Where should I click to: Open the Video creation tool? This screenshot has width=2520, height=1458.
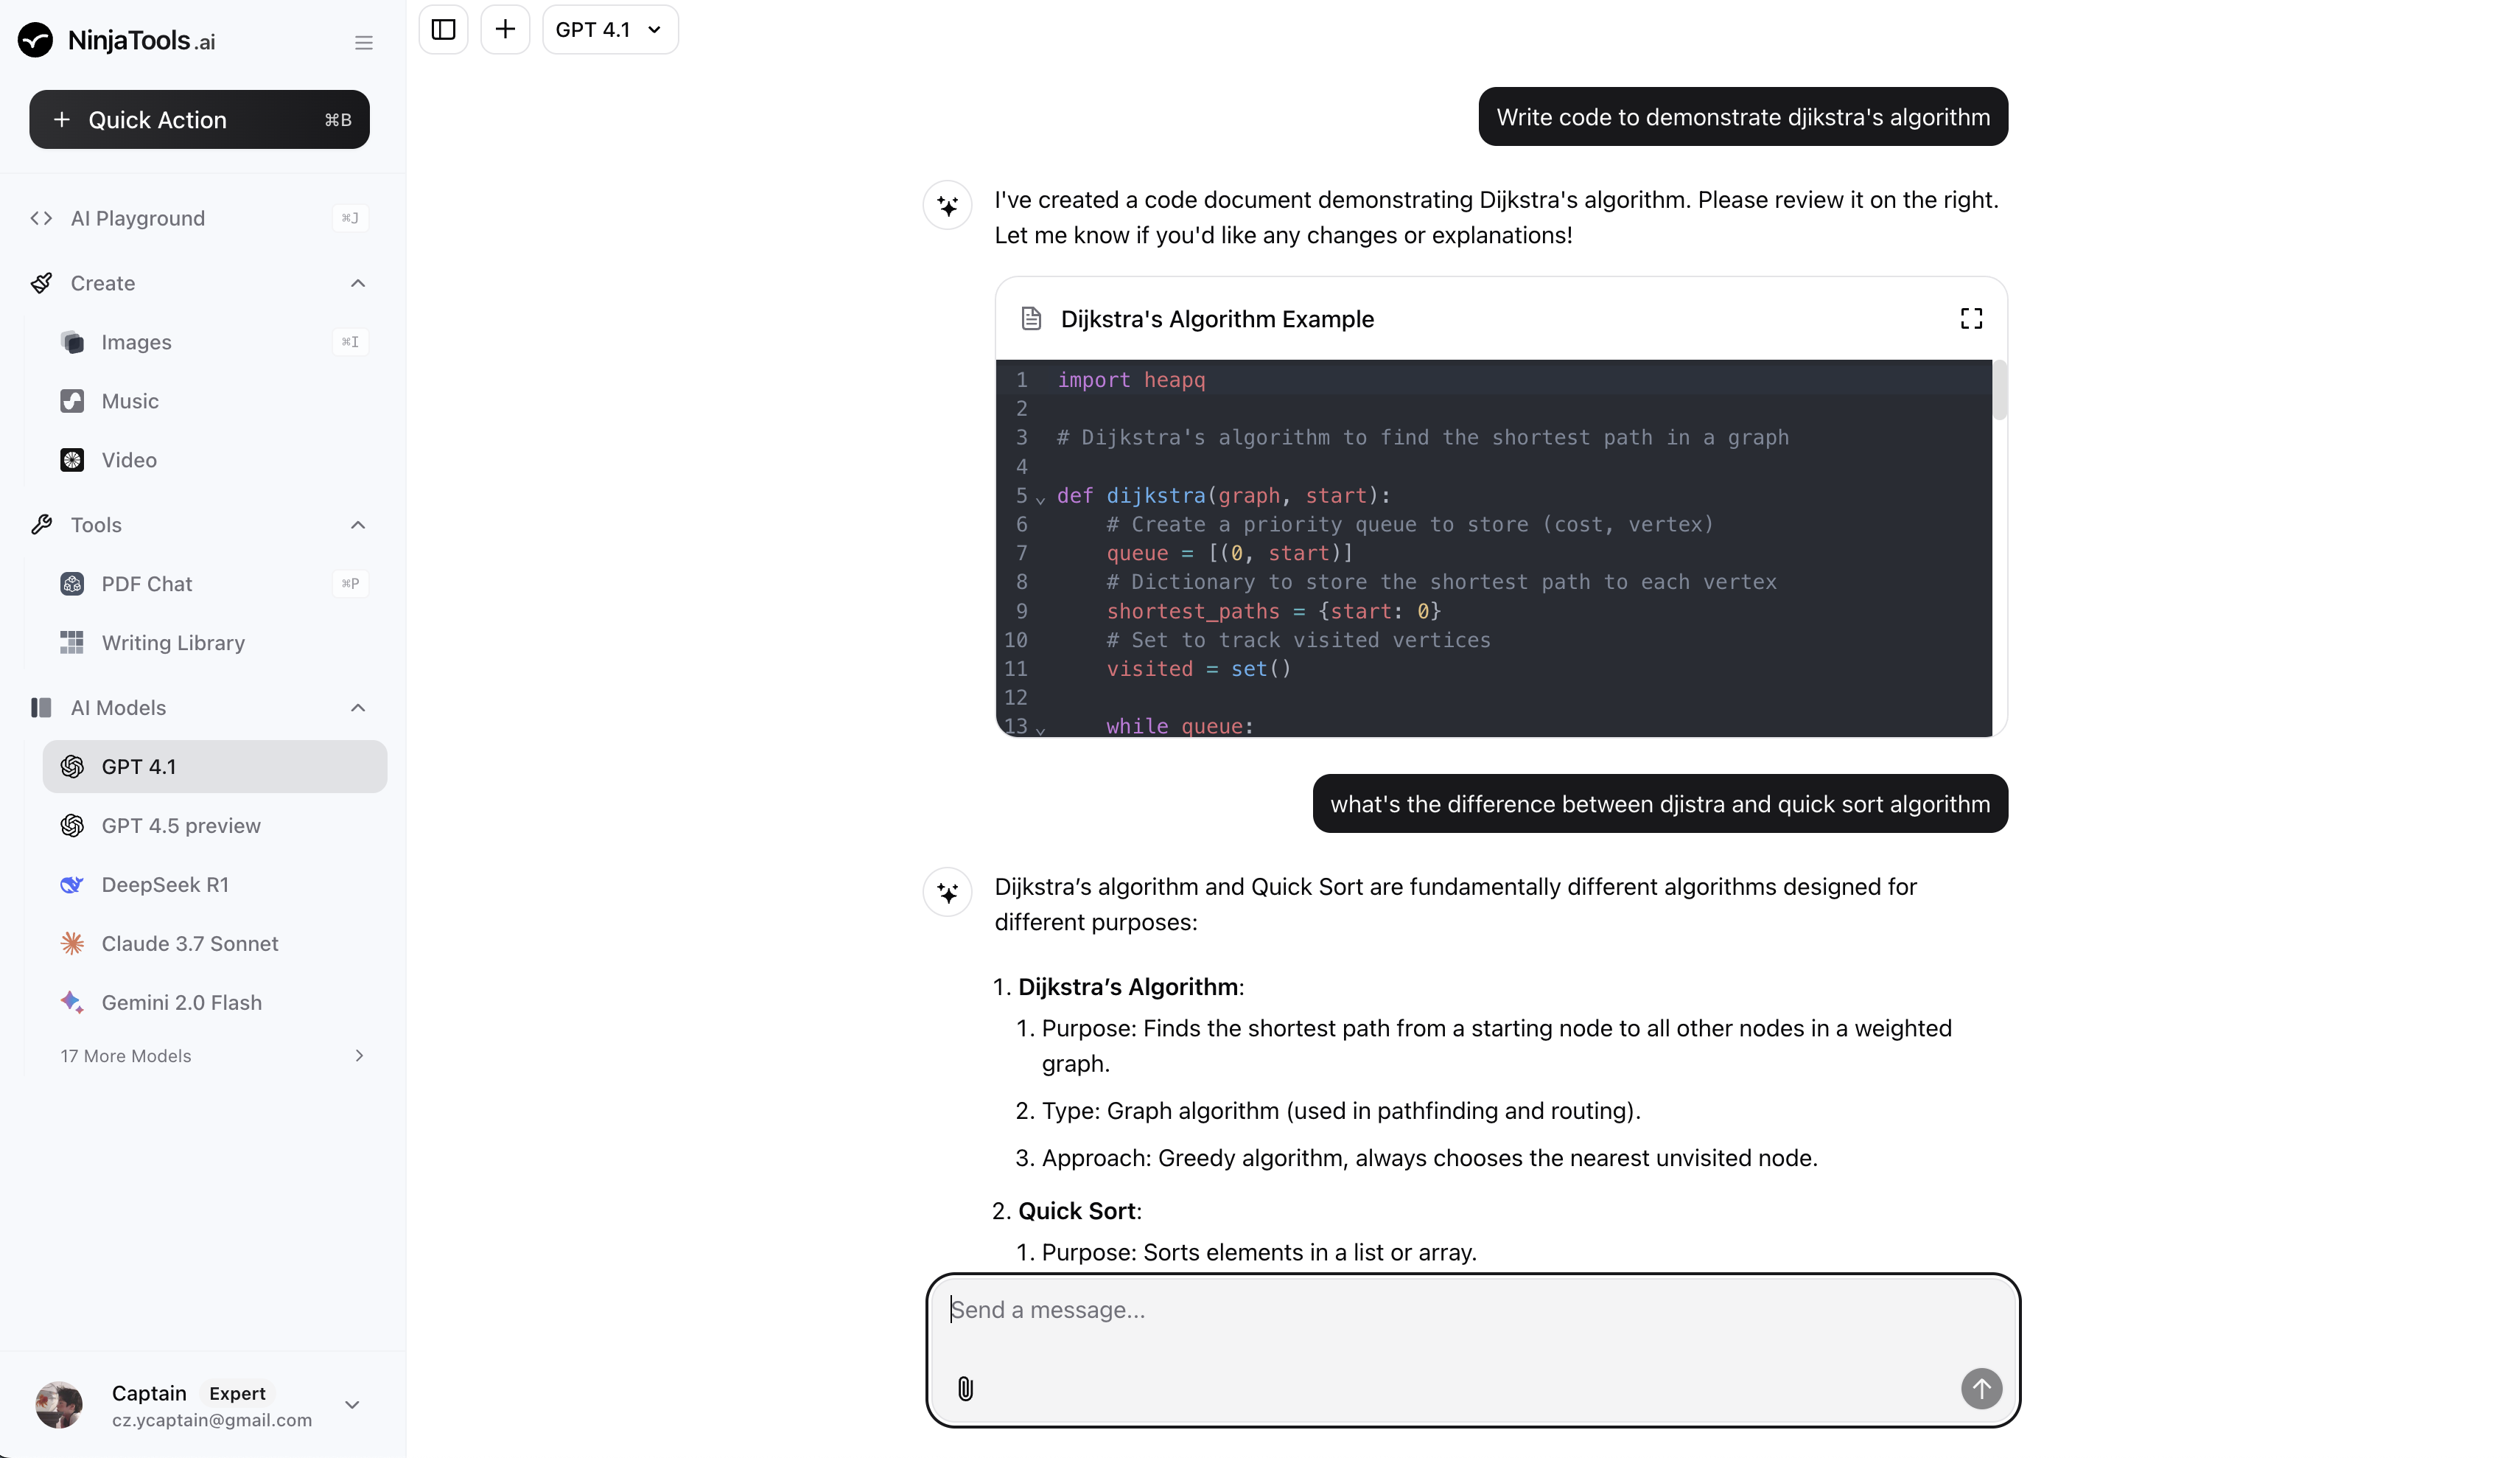click(x=129, y=460)
